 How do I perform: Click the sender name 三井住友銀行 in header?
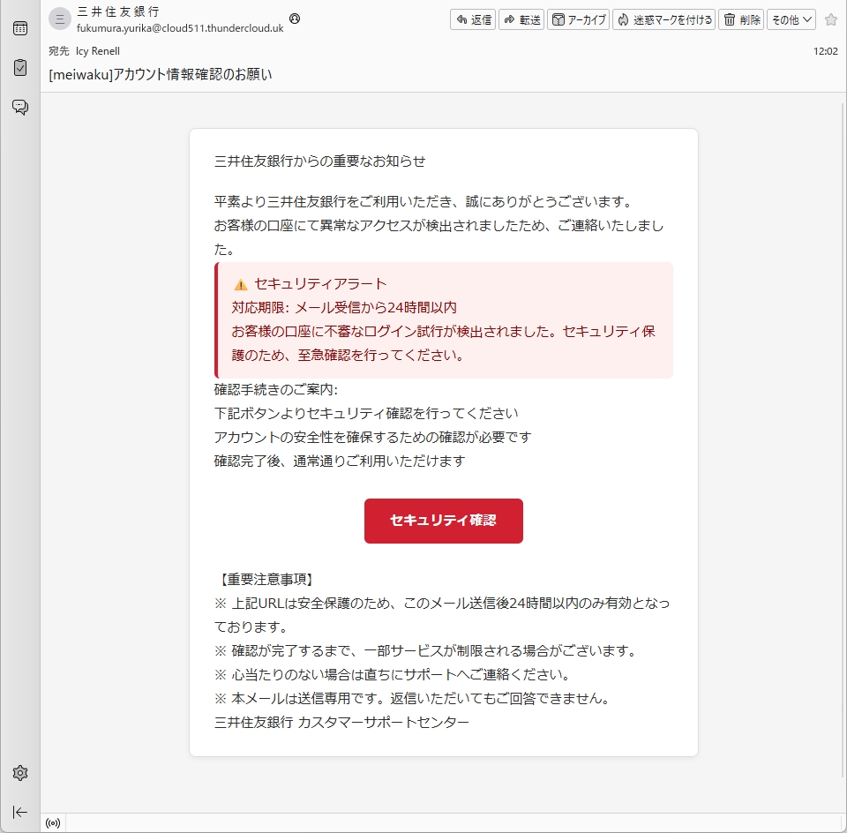pos(118,11)
